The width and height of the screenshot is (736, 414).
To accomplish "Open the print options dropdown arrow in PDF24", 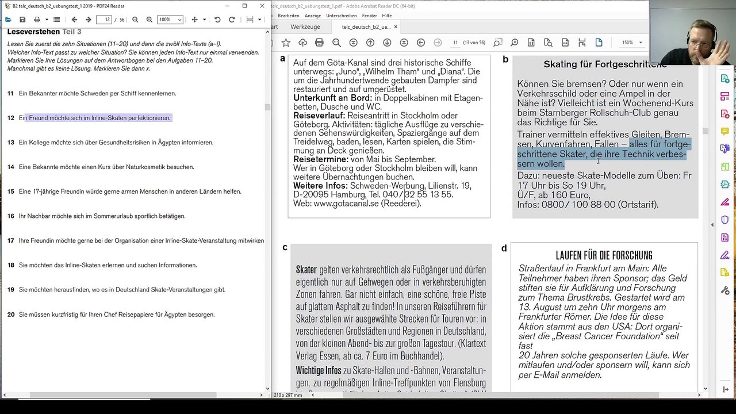I will tap(47, 20).
